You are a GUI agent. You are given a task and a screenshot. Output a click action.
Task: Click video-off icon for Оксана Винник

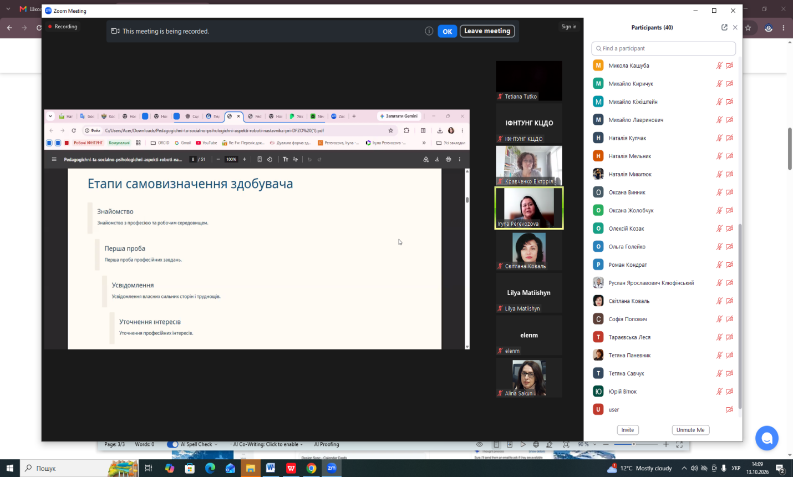pyautogui.click(x=730, y=192)
